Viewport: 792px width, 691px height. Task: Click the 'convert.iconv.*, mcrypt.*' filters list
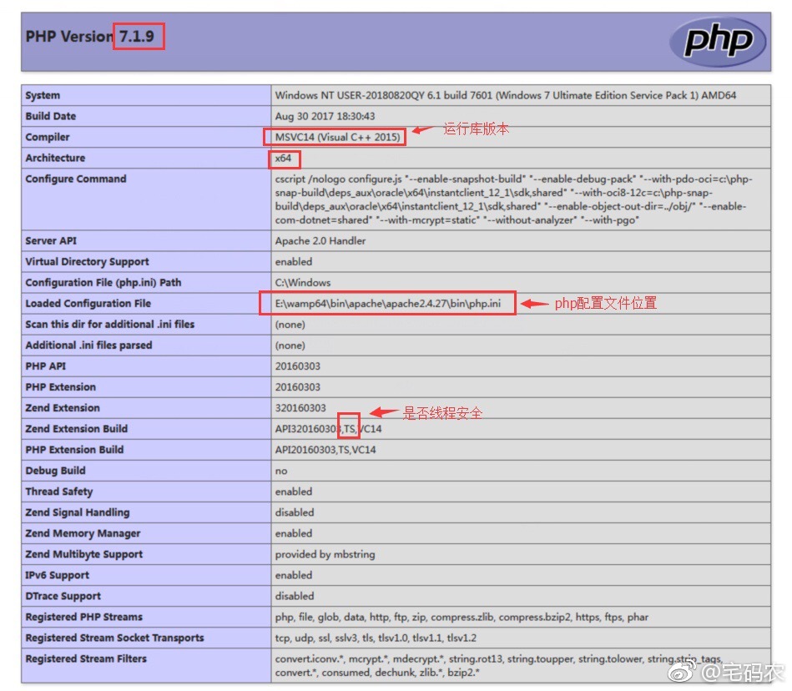(499, 666)
